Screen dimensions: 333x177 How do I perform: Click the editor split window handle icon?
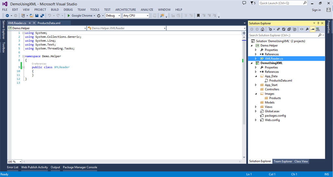(x=244, y=33)
